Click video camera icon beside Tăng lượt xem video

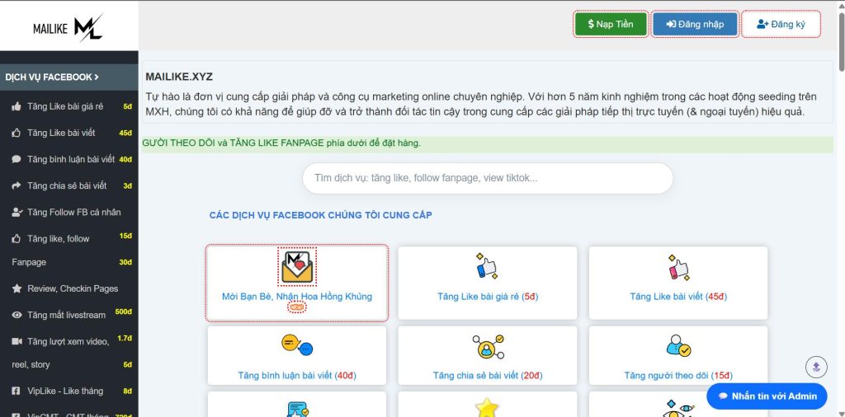(17, 341)
